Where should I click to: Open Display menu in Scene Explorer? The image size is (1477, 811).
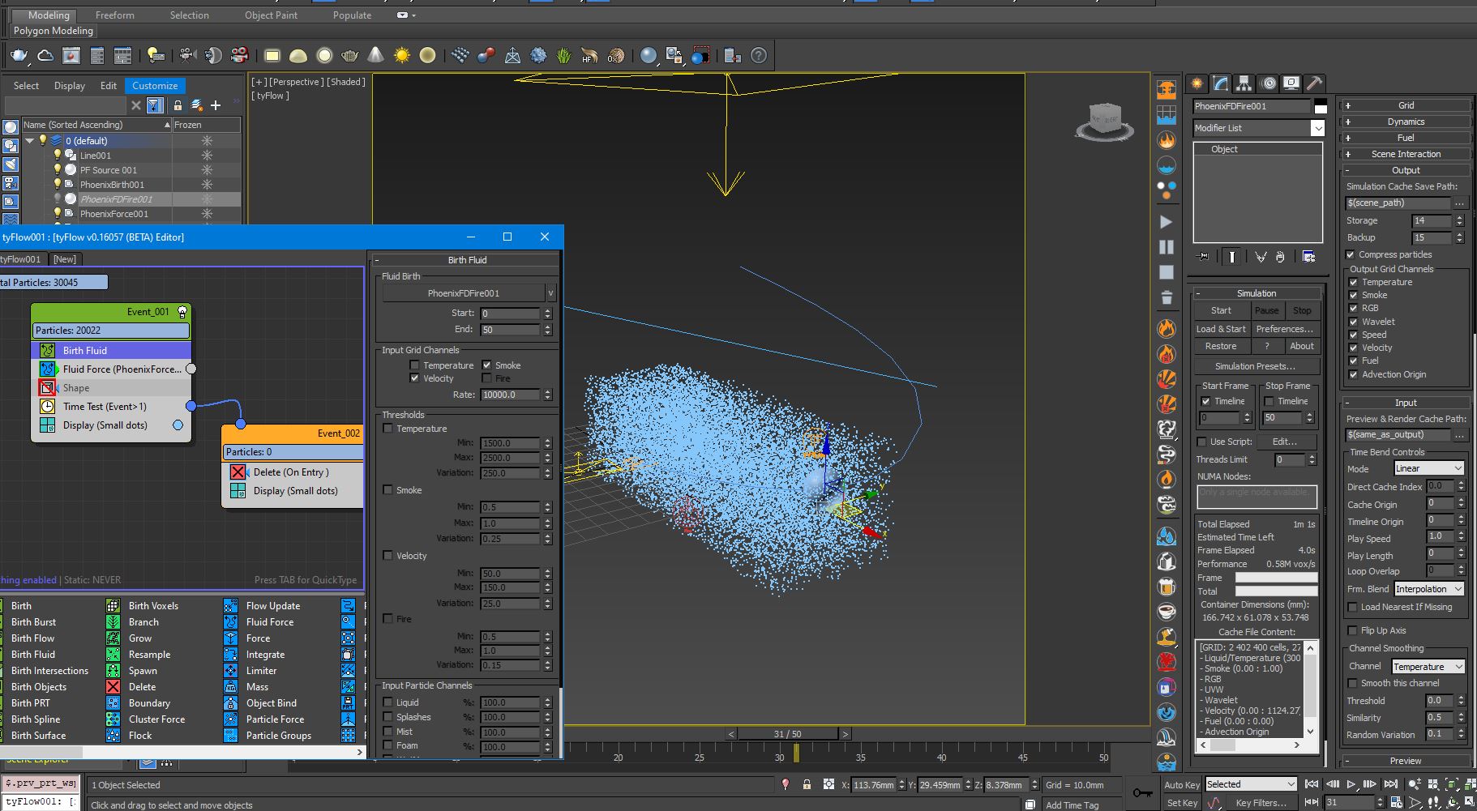(70, 86)
